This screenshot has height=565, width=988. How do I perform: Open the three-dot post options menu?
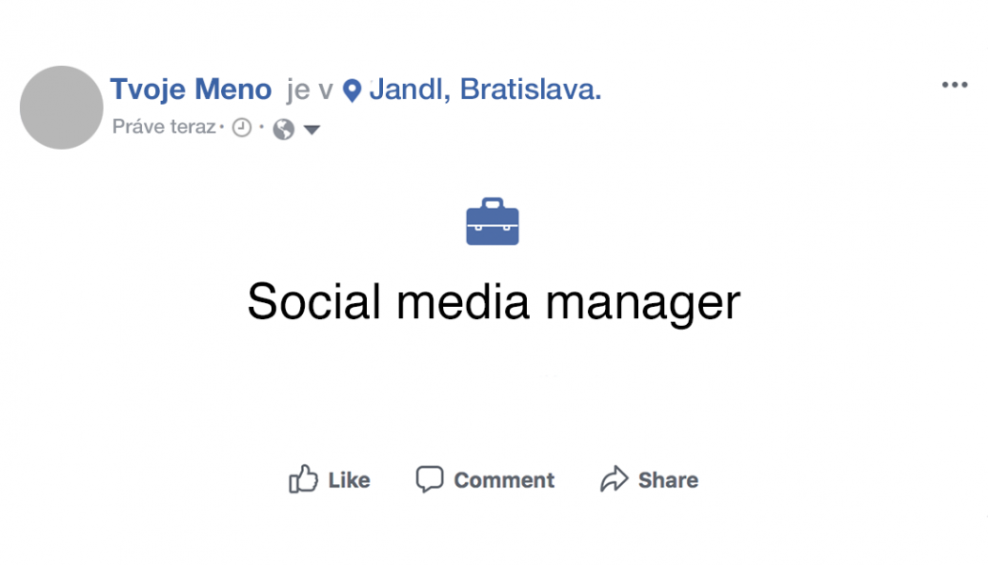[955, 85]
